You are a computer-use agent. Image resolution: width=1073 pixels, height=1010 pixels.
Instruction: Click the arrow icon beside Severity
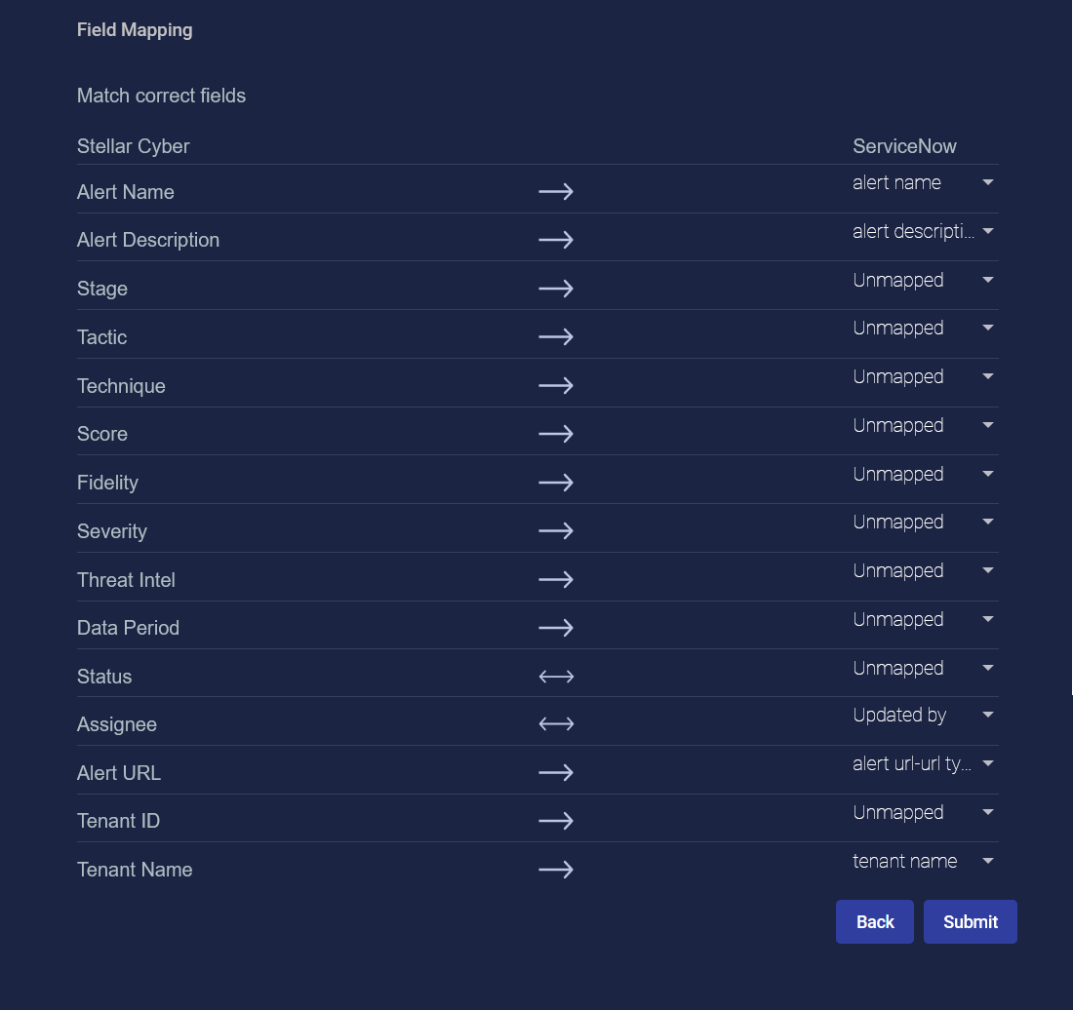tap(556, 531)
